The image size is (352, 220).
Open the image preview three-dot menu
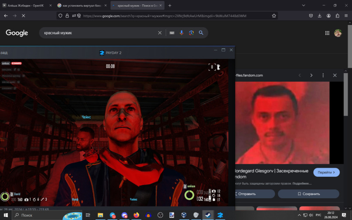(323, 75)
